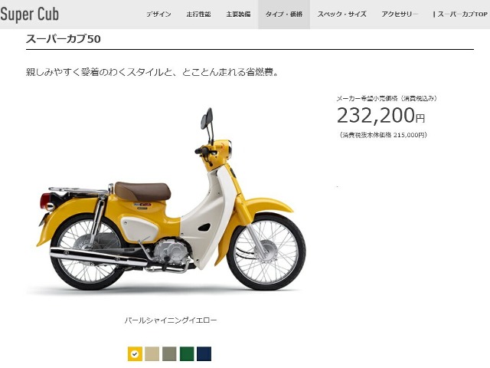Click the スーパーカブ50 heading
Image resolution: width=490 pixels, height=368 pixels.
[63, 39]
